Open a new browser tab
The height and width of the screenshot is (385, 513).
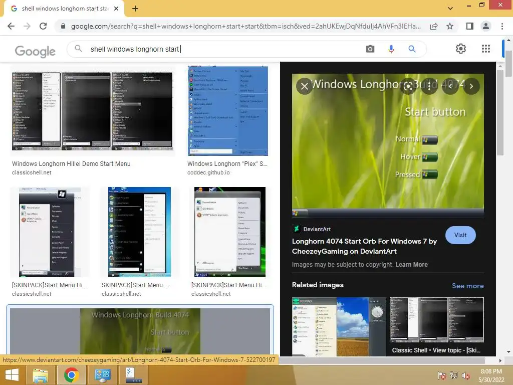click(135, 9)
